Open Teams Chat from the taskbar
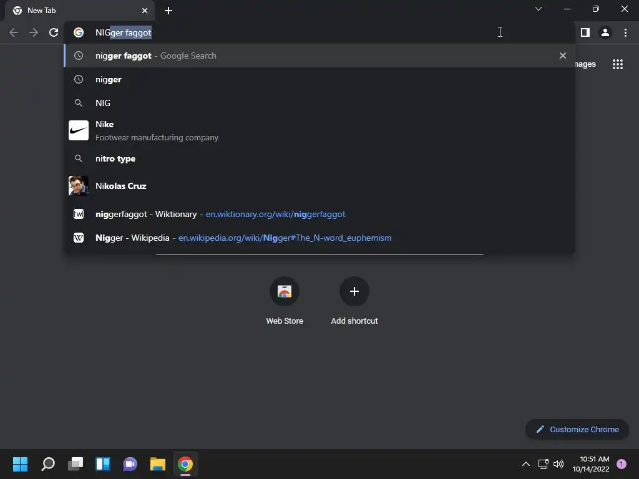Viewport: 639px width, 479px height. coord(130,464)
